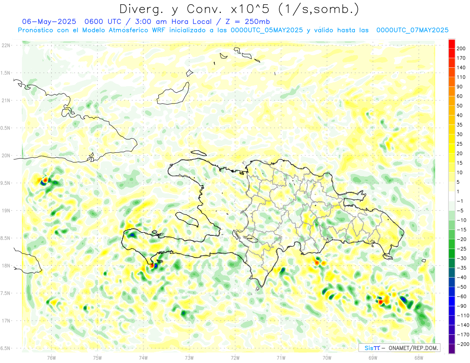Click the red swatch above 200 on color bar
This screenshot has height=363, width=470.
pos(452,43)
